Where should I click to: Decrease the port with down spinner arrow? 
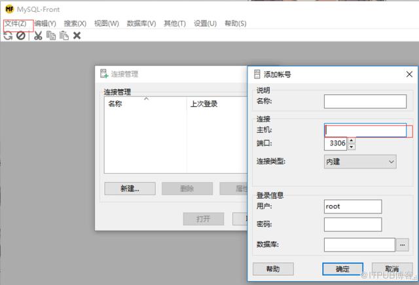click(x=352, y=147)
